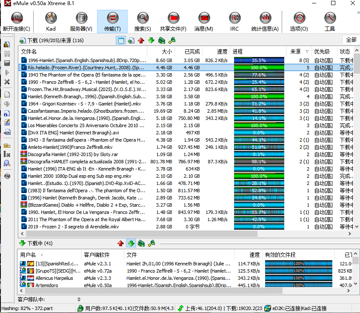
Task: Sort by the 大小 column header
Action: point(161,51)
